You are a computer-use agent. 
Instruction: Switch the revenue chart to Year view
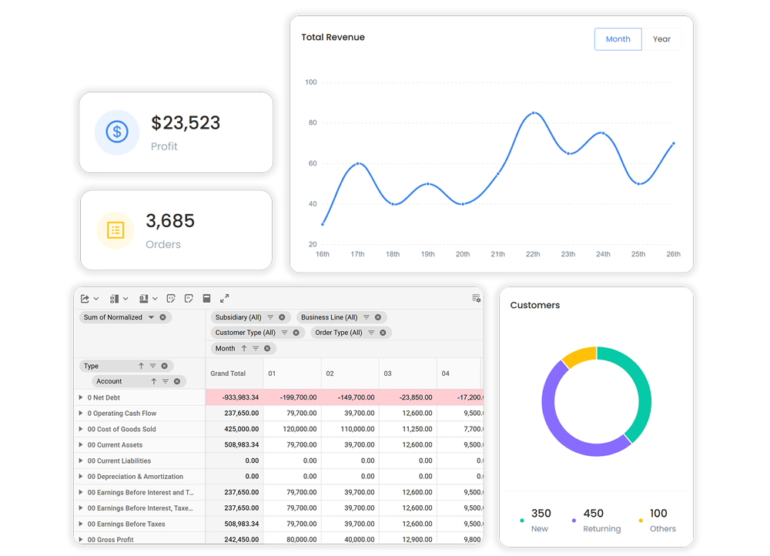click(661, 39)
